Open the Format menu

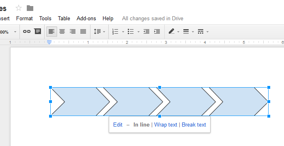(24, 19)
